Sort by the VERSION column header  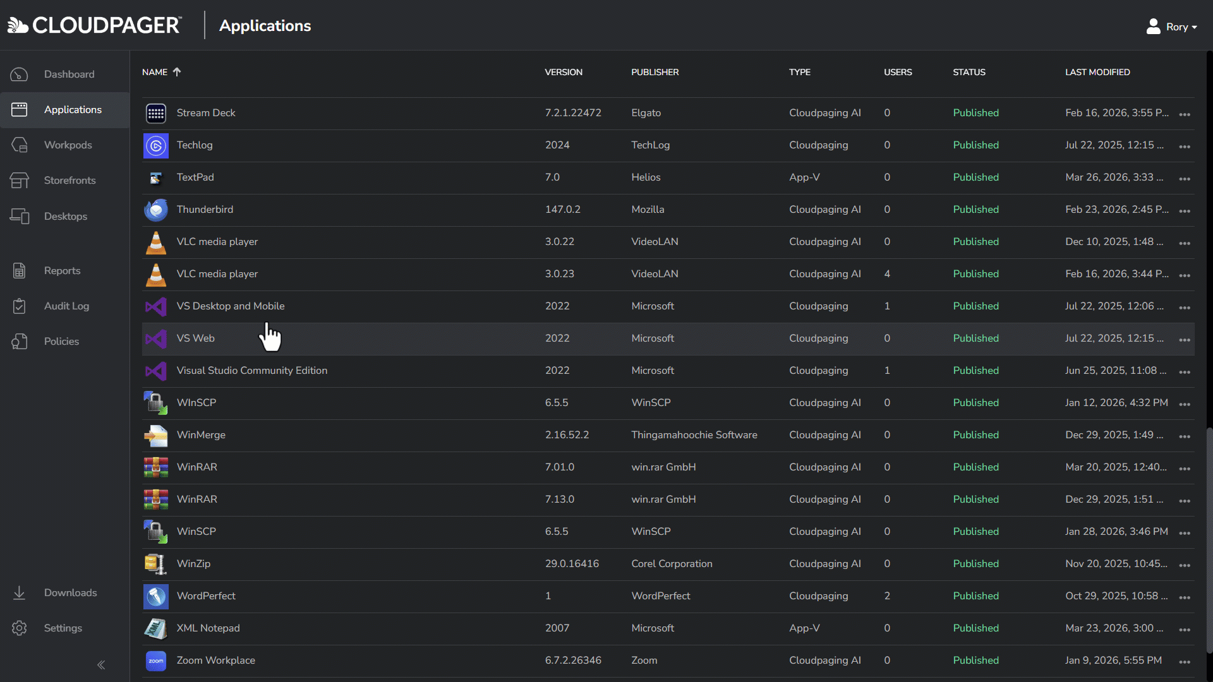coord(564,72)
